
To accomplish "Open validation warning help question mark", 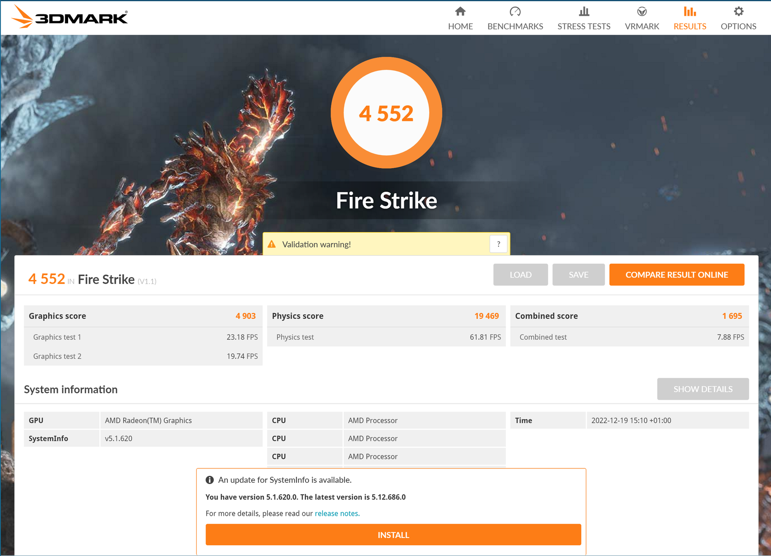I will [x=498, y=244].
